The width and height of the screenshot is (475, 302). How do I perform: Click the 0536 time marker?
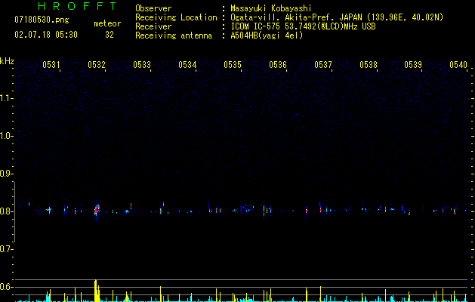point(278,65)
